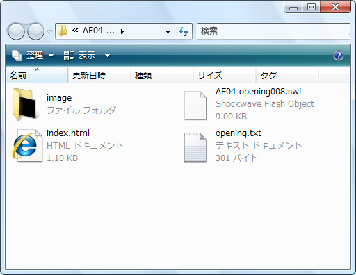Click the Forward navigation arrow button
This screenshot has height=275, width=356.
[x=36, y=31]
